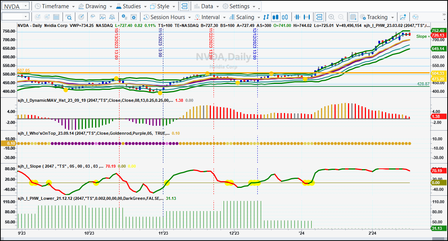Click the 31.13 PHW value tag

pyautogui.click(x=438, y=228)
